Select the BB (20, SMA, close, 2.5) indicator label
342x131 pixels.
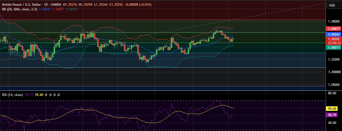20,9
